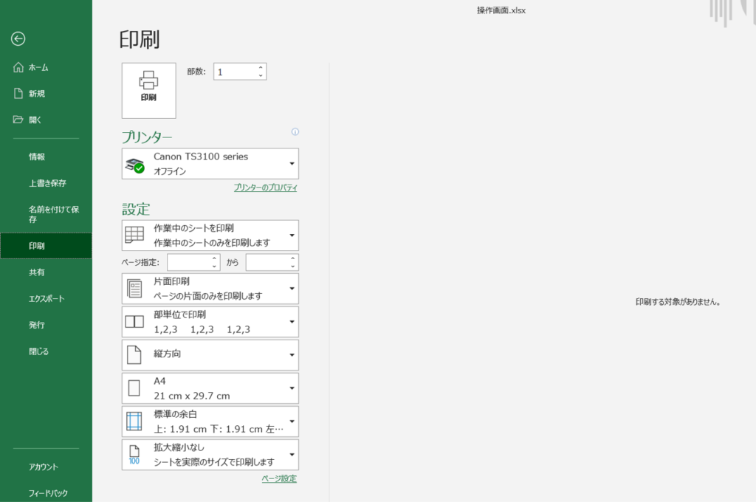Click the back arrow icon
Screen dimensions: 756x502
coord(18,39)
